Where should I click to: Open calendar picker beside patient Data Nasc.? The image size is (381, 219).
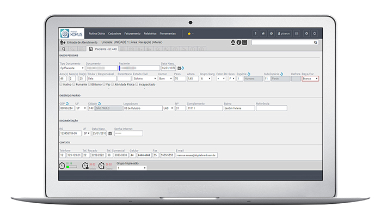click(x=179, y=68)
